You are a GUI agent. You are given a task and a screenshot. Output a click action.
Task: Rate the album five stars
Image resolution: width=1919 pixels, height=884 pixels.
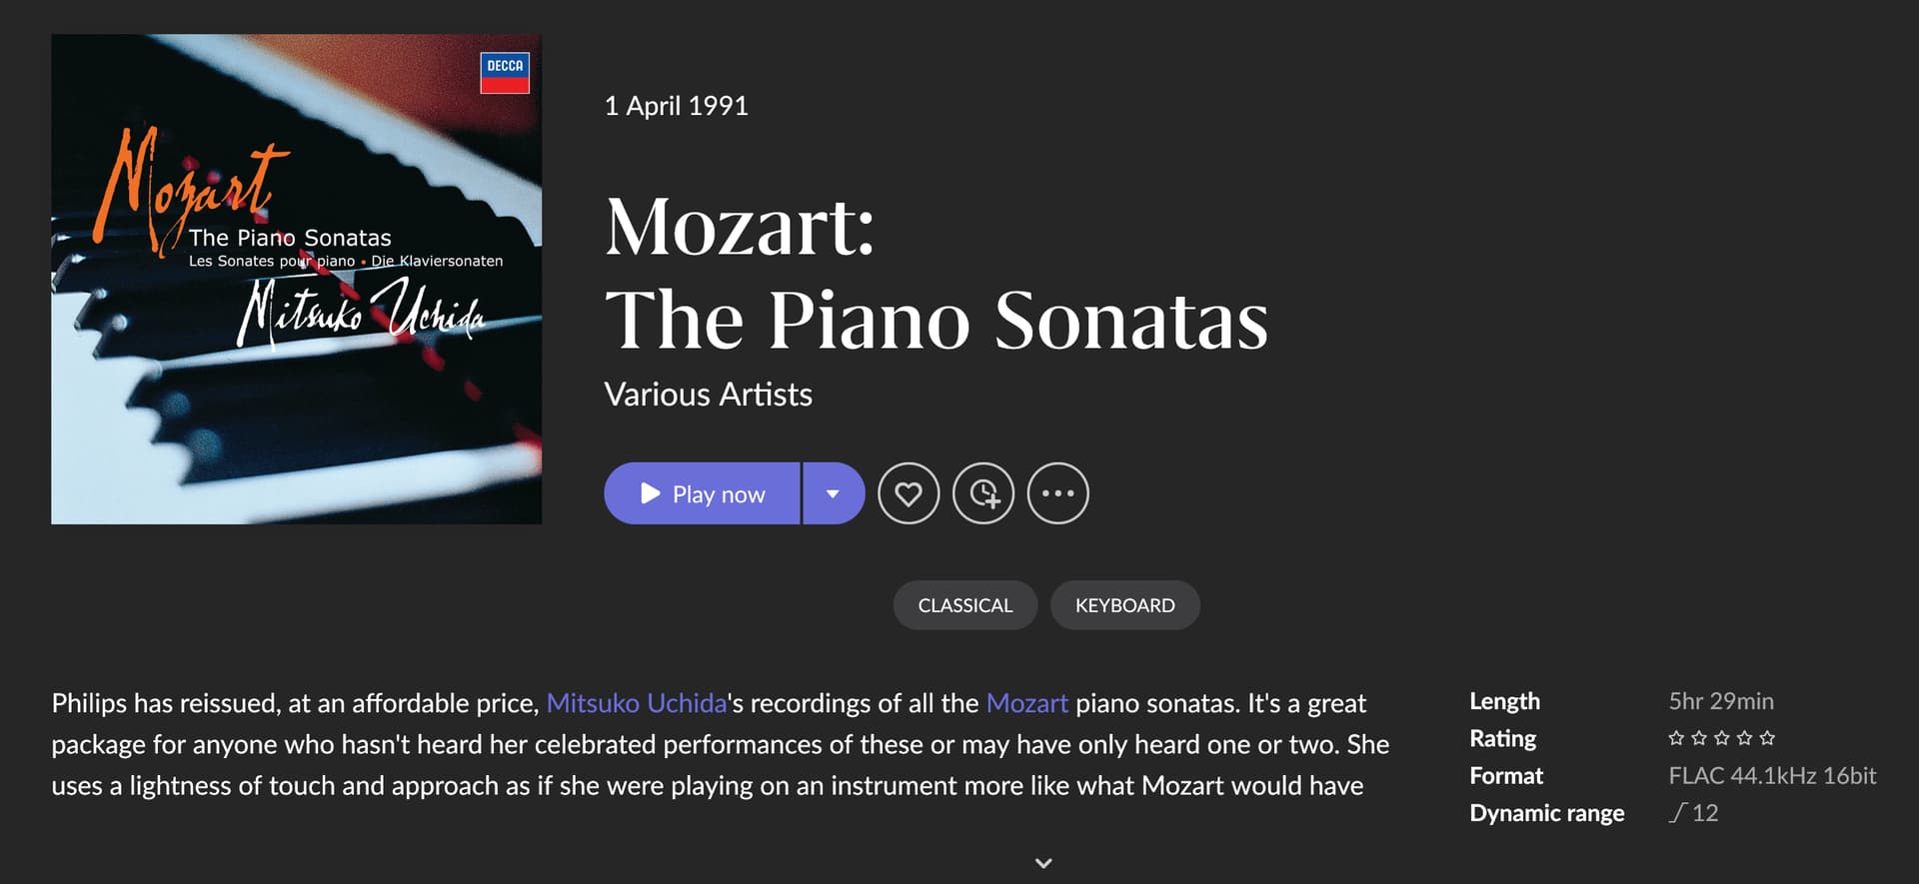click(x=1767, y=738)
